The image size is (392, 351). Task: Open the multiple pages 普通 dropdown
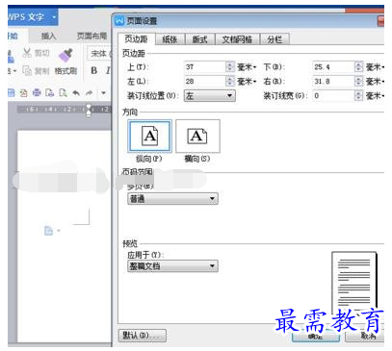pos(172,199)
